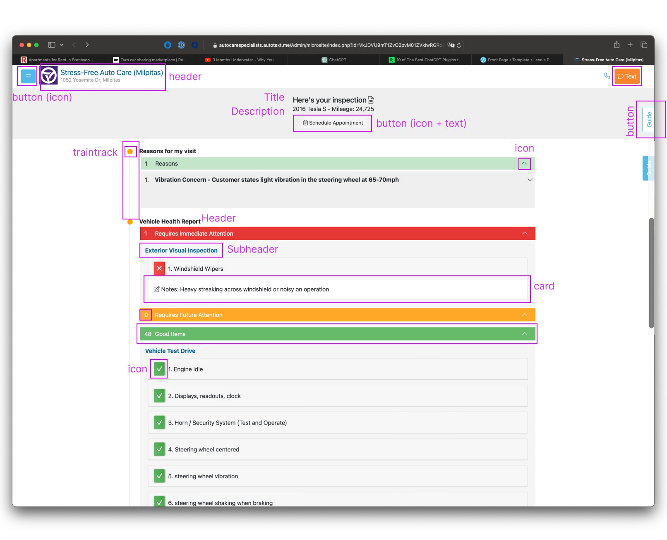Click the check for Steering wheel centered
The height and width of the screenshot is (540, 667).
[159, 449]
